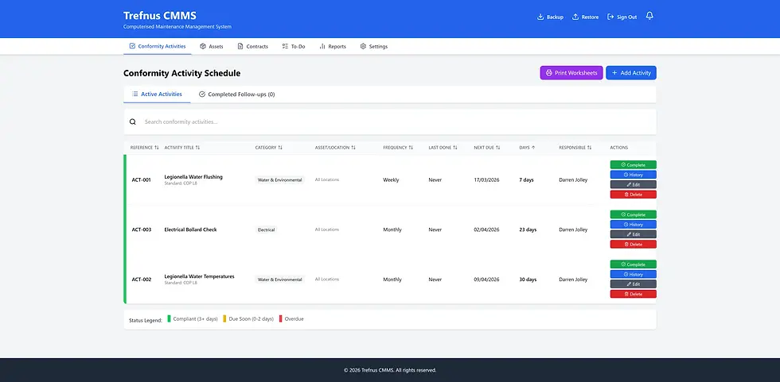Viewport: 780px width, 382px height.
Task: Click the Backup download icon
Action: pyautogui.click(x=540, y=17)
